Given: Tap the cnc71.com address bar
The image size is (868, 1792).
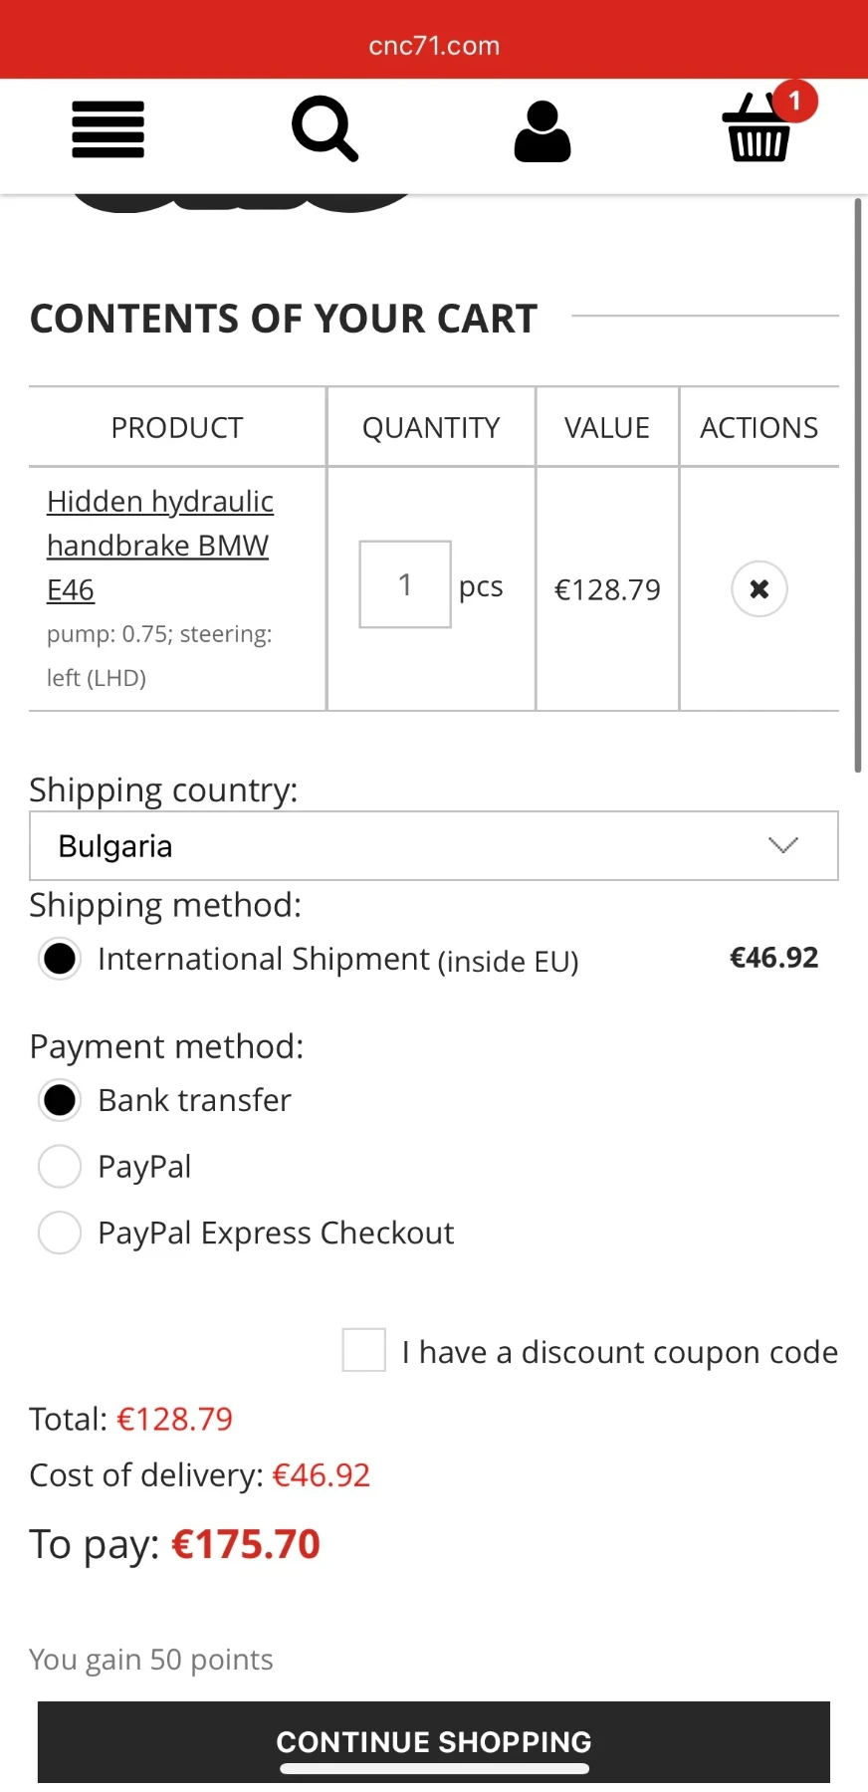Looking at the screenshot, I should [x=434, y=46].
